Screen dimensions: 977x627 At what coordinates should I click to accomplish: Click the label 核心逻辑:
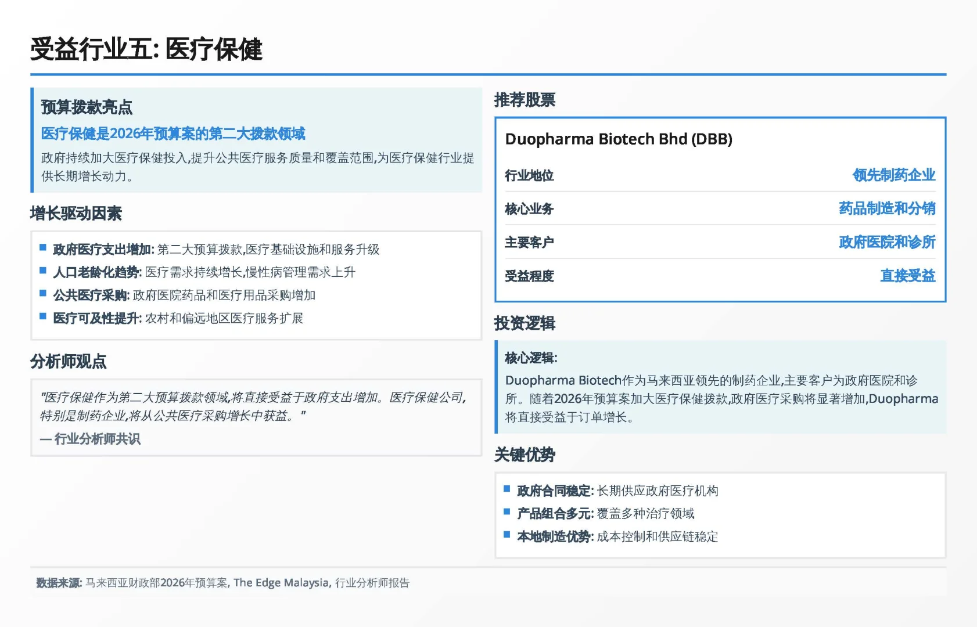(531, 358)
